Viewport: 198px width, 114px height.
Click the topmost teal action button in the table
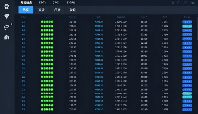[187, 26]
